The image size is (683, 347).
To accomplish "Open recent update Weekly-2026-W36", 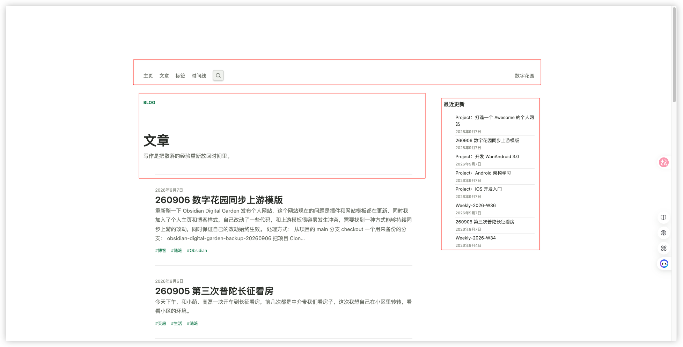I will coord(476,206).
